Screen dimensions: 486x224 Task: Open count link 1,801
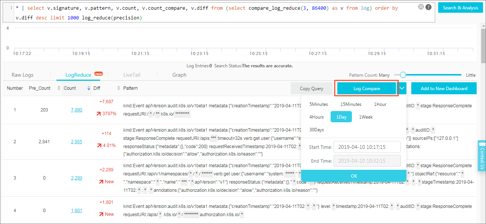tap(77, 211)
